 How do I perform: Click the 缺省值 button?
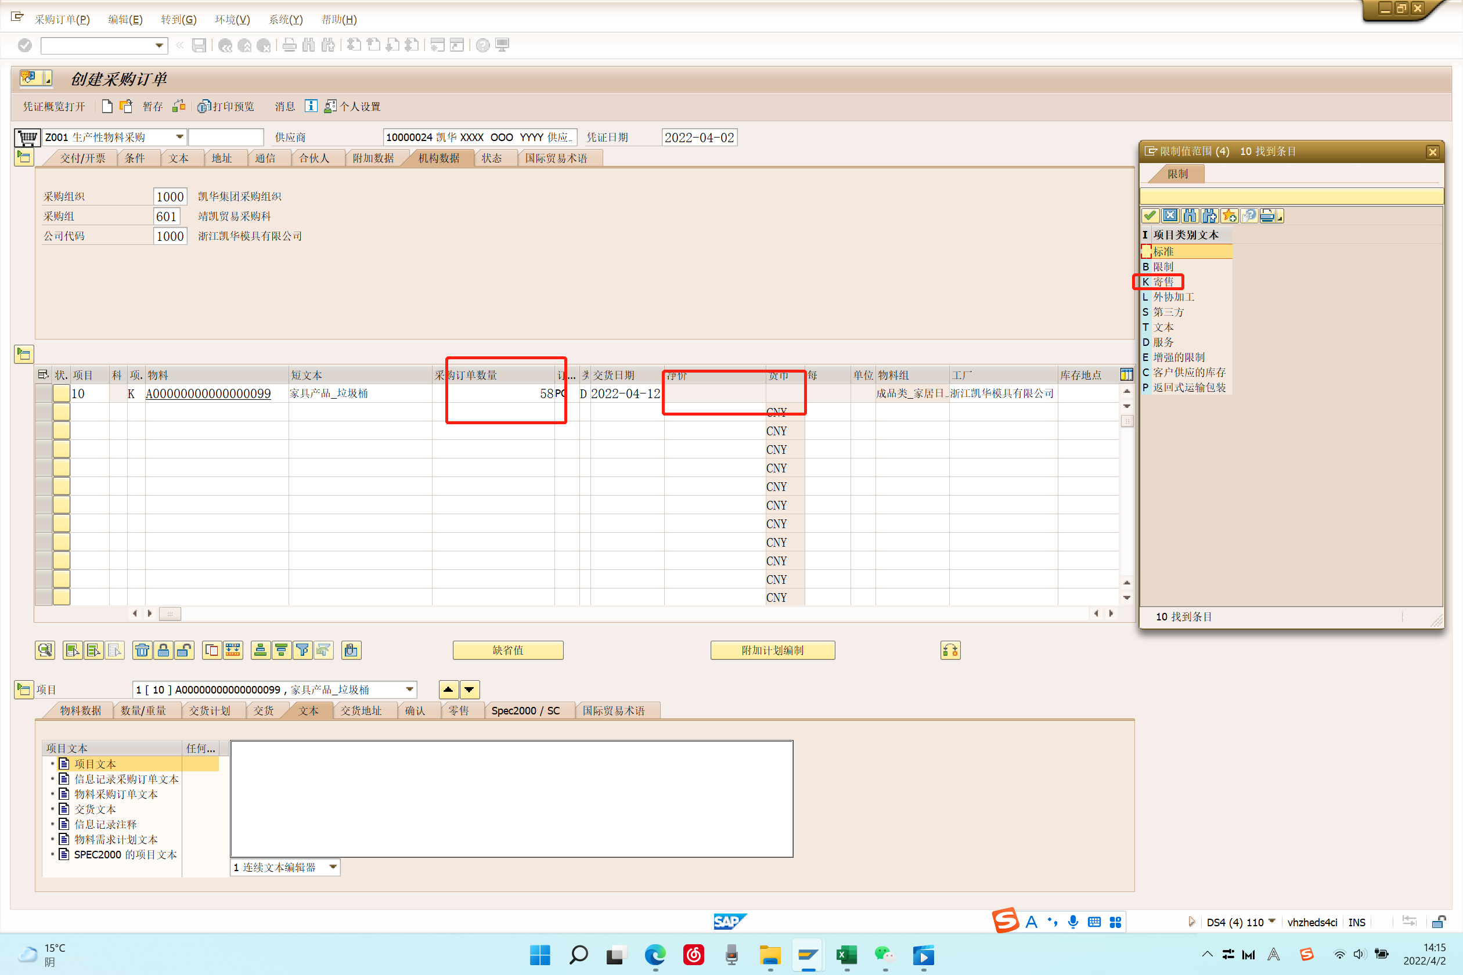507,650
